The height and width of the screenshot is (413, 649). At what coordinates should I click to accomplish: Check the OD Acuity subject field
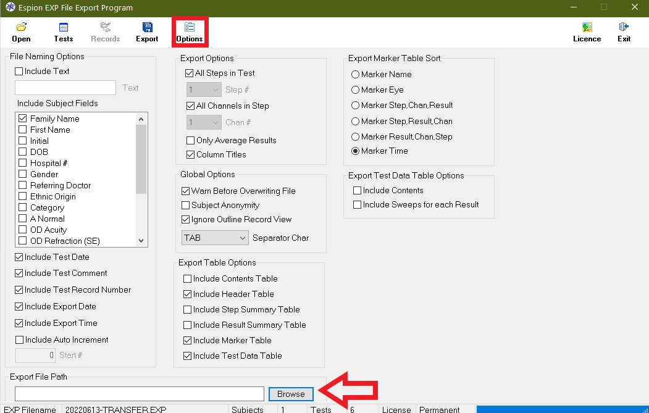point(23,230)
